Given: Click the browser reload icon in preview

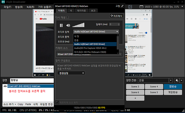Looking at the screenshot, I should [x=41, y=15].
